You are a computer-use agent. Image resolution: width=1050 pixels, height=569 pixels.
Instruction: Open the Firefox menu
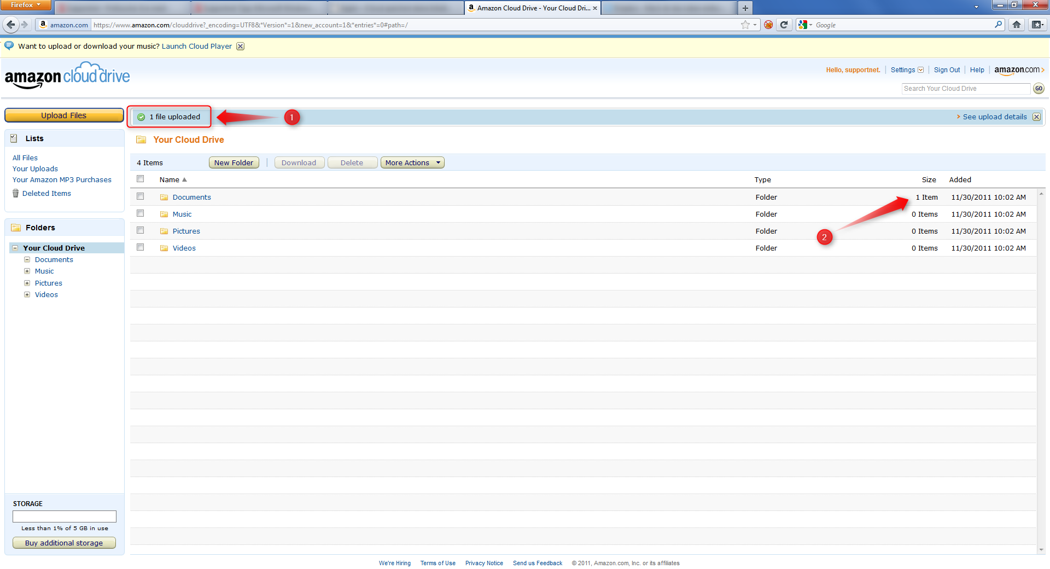tap(25, 5)
